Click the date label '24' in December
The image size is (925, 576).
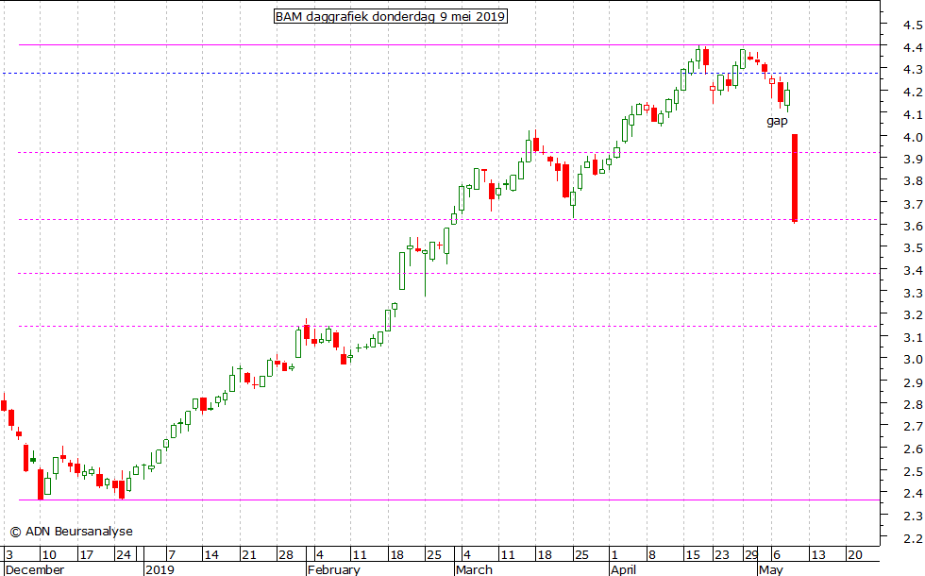click(x=124, y=555)
